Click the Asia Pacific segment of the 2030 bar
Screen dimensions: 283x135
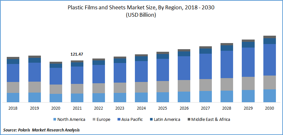[x=270, y=60]
